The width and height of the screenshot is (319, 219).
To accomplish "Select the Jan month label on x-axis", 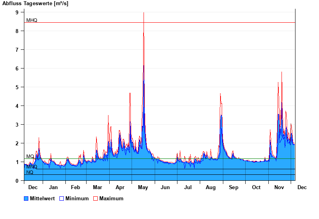I will coord(53,187).
